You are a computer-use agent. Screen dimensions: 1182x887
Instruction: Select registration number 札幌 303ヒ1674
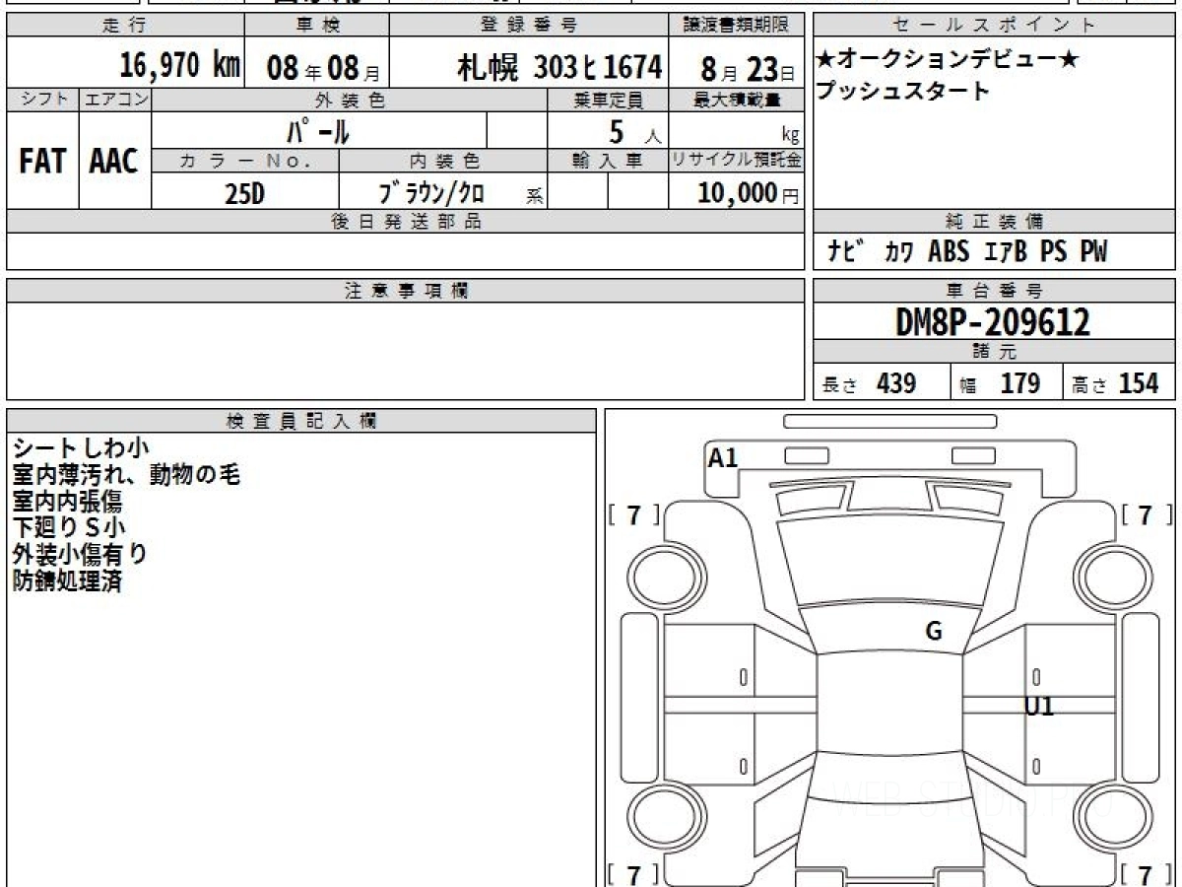[x=558, y=67]
